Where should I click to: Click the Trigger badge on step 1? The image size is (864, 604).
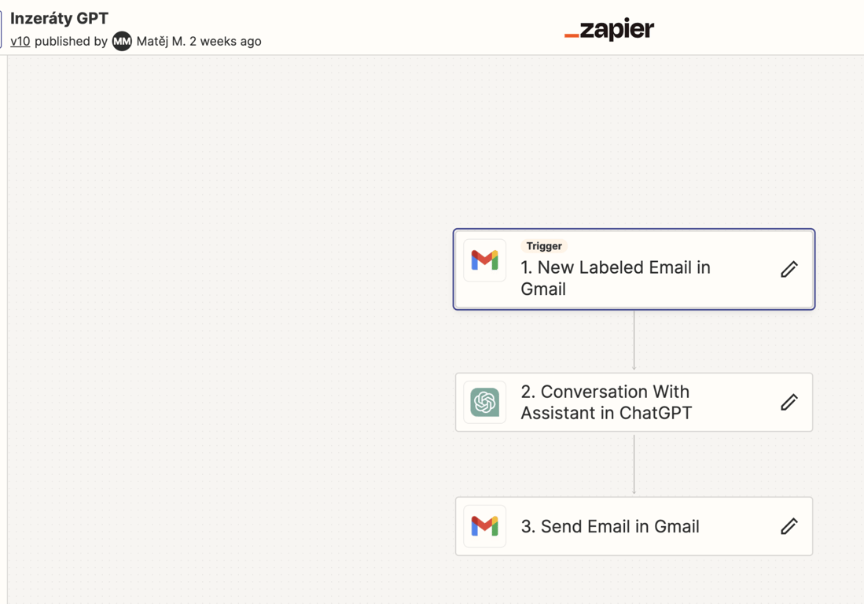click(544, 246)
